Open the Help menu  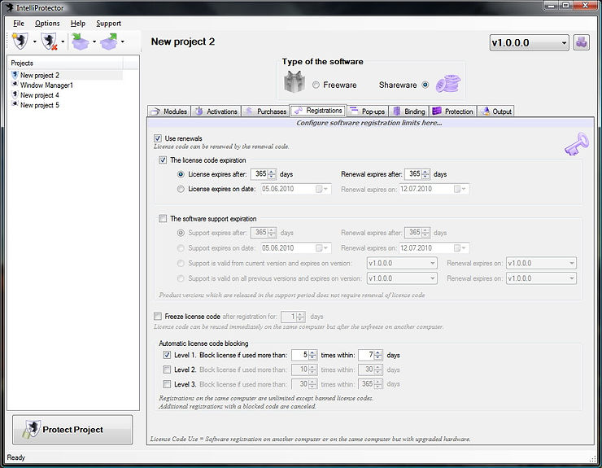78,24
